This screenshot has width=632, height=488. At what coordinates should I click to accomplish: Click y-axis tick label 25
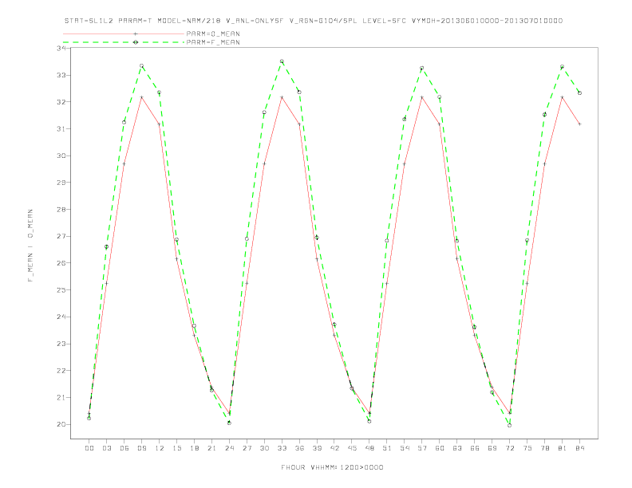click(61, 290)
